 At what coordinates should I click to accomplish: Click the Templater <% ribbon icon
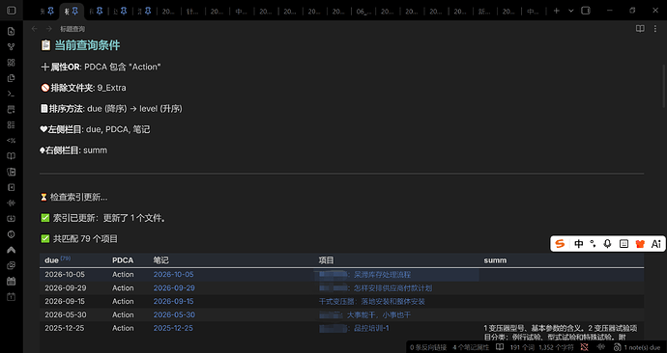[12, 141]
